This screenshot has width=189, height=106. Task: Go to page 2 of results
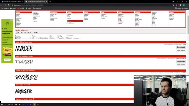[18, 32]
